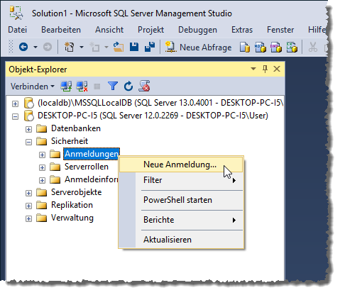Click the greyed Stop square icon

coord(97,87)
